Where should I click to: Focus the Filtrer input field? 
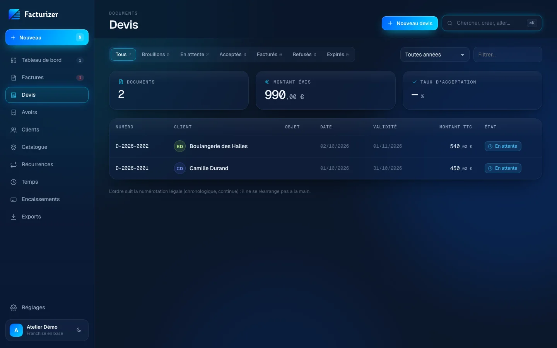(x=507, y=55)
